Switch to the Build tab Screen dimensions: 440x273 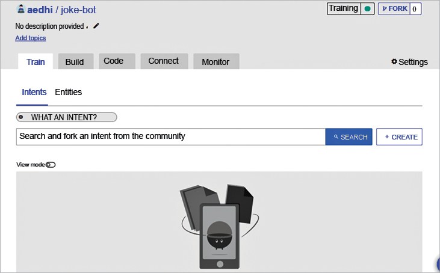tap(75, 62)
